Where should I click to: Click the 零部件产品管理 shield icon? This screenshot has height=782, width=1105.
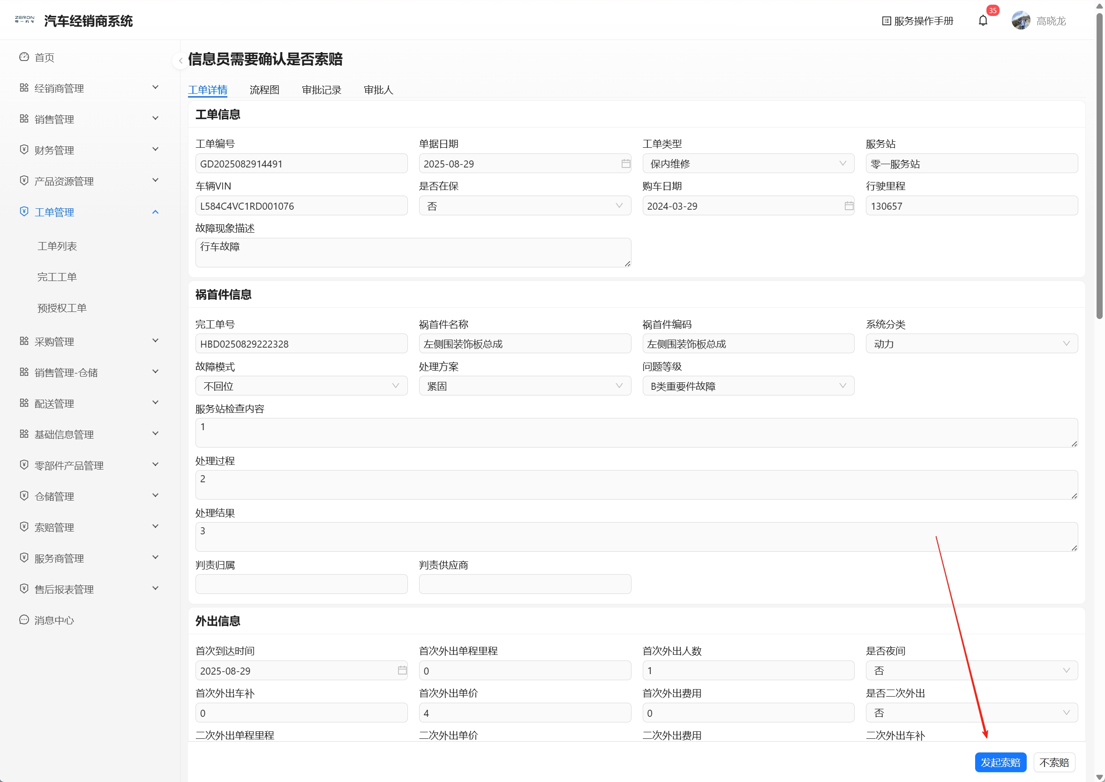[24, 465]
